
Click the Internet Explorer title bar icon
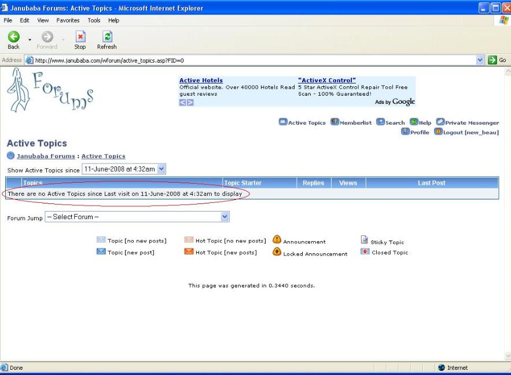[x=4, y=8]
